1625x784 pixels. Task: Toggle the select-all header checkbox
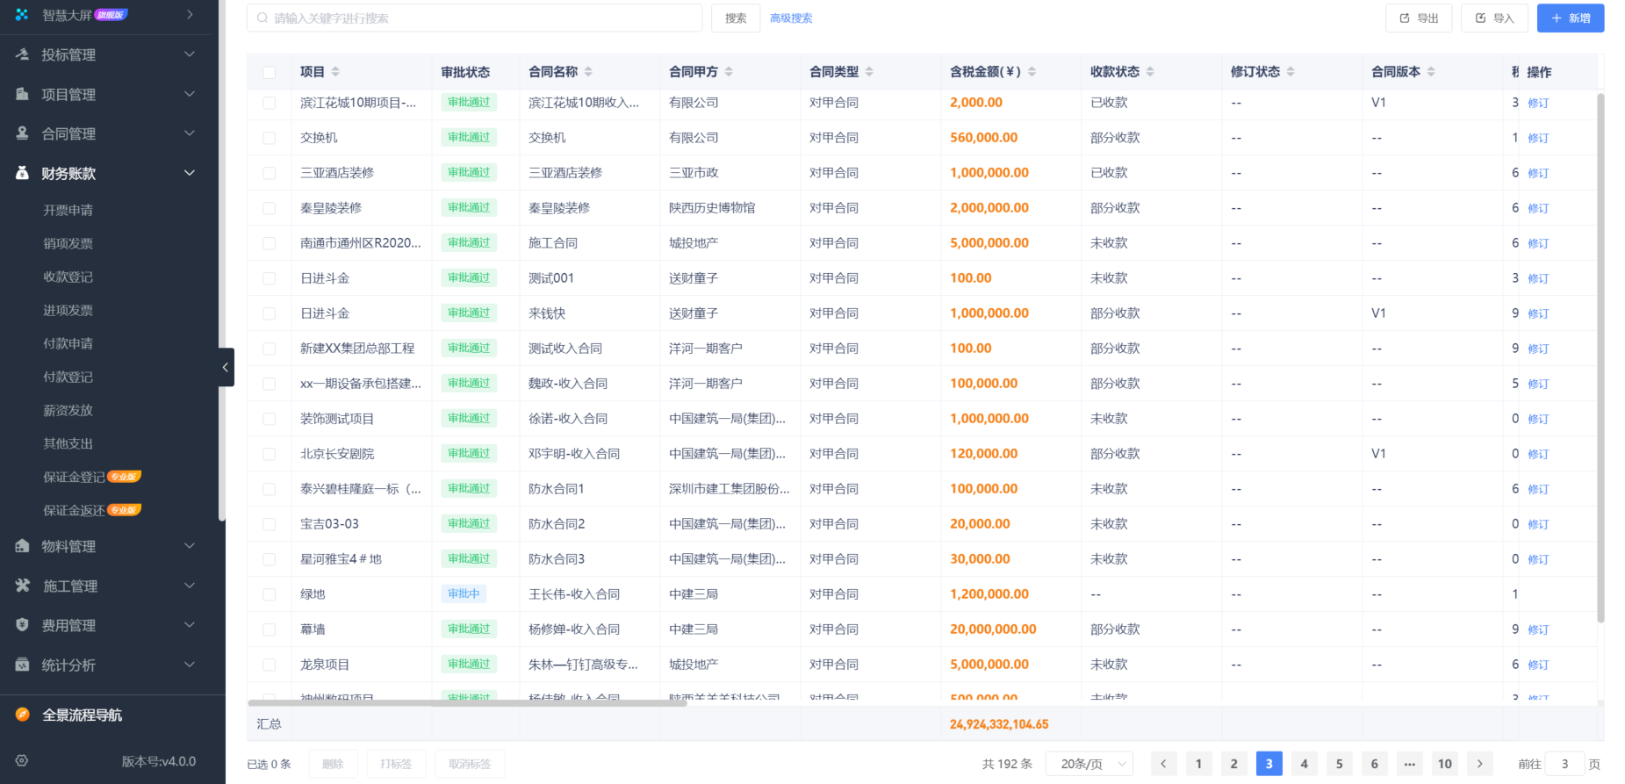[x=269, y=73]
